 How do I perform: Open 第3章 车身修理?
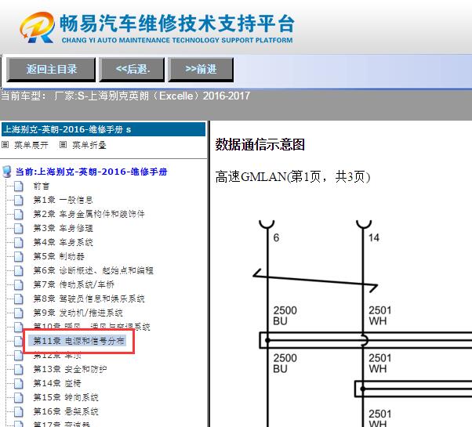63,228
